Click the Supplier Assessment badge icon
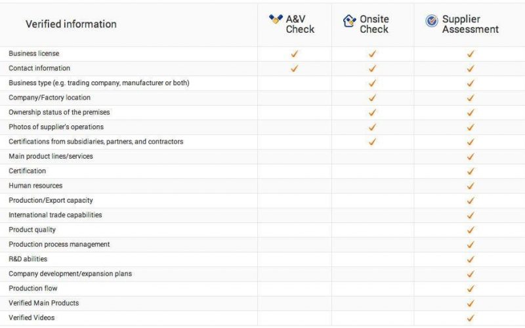 [432, 21]
